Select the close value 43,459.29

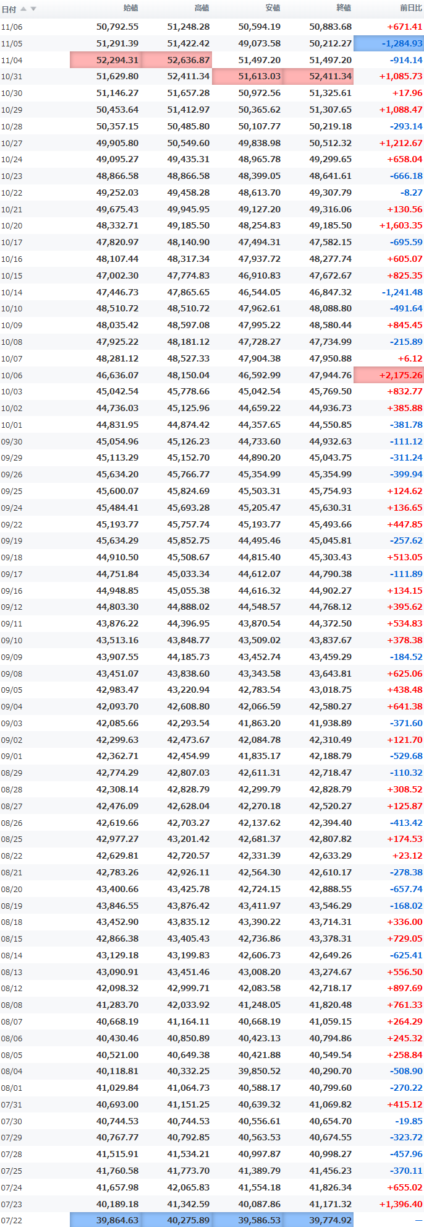(330, 657)
